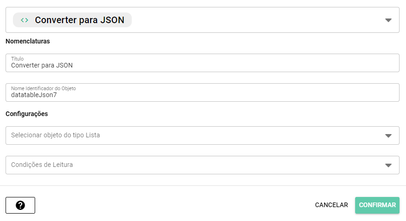
Task: Open help with the question mark icon
Action: click(20, 205)
